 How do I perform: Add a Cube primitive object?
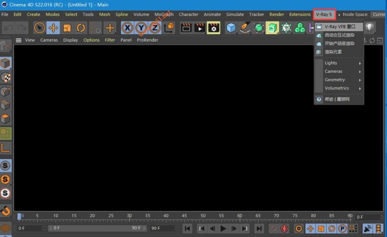(231, 28)
